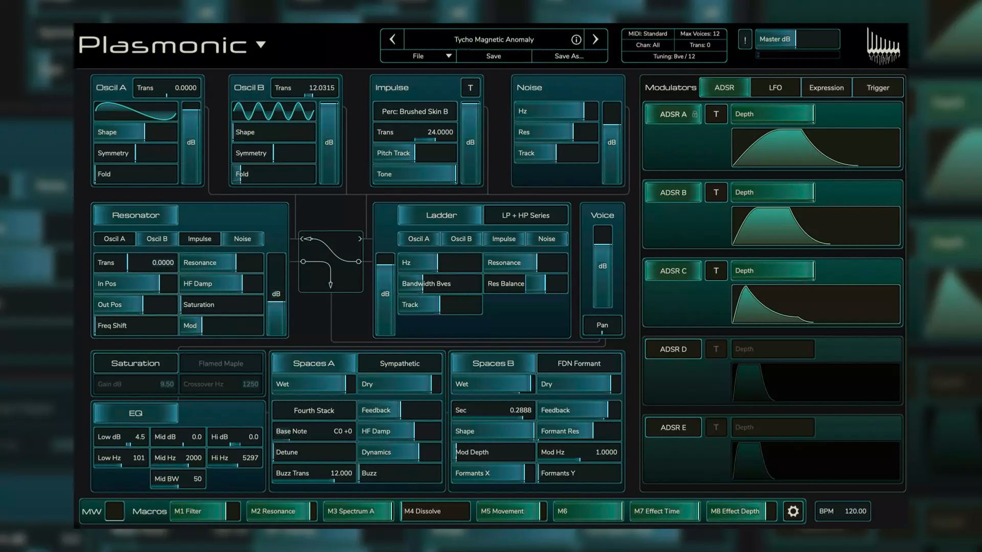The image size is (982, 552).
Task: Toggle the Resonator module on/off
Action: pyautogui.click(x=136, y=215)
